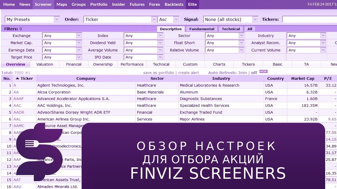
Task: Open the IPO Date filter dropdown
Action: coord(143,57)
